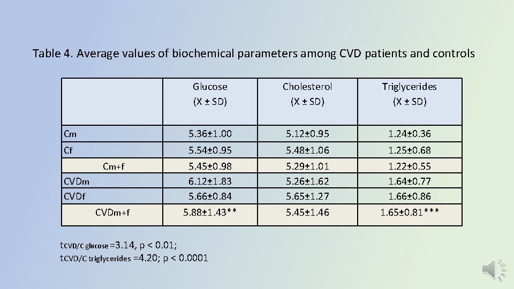514x289 pixels.
Task: Select the Glucose column header
Action: tap(210, 94)
